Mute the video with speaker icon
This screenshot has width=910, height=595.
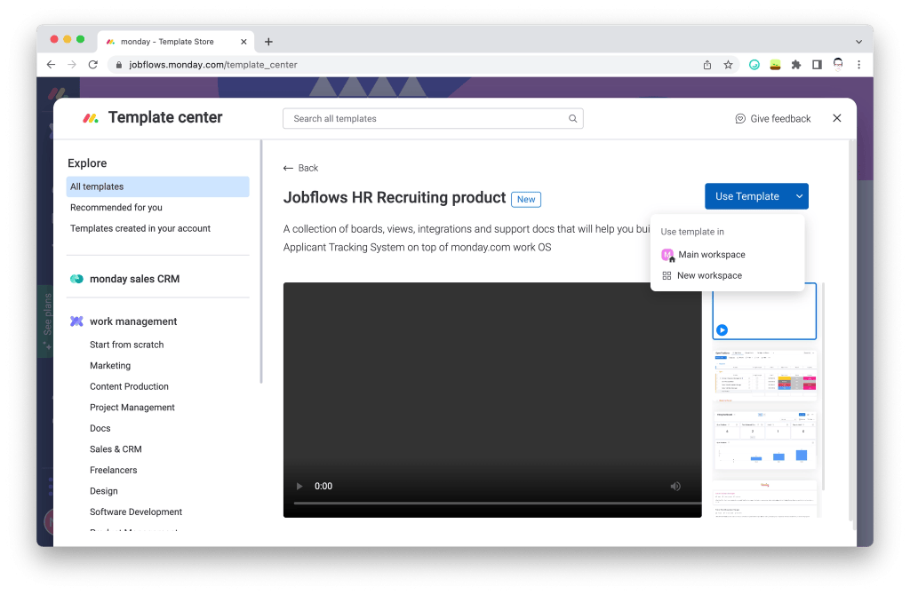[x=675, y=486]
